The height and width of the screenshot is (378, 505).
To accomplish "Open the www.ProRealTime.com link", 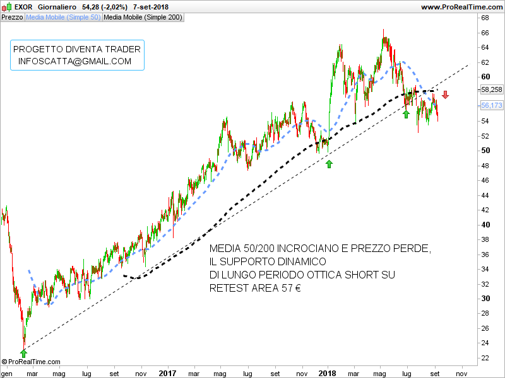I will 461,7.
